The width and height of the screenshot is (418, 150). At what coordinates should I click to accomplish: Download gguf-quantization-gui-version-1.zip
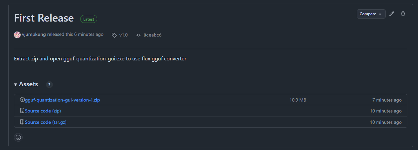62,100
